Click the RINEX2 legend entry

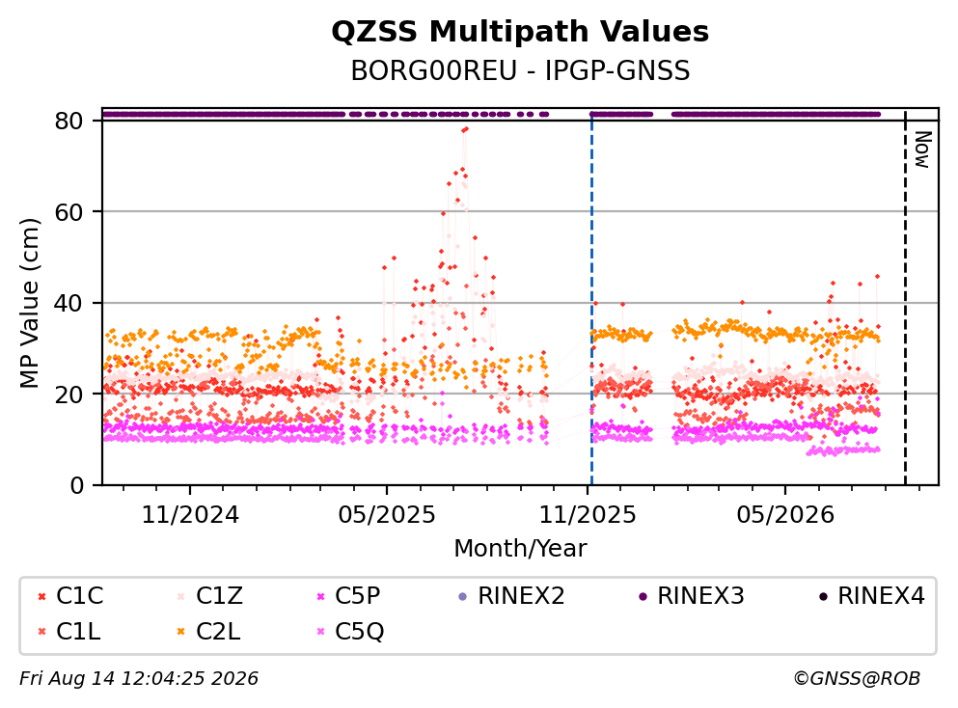(x=511, y=595)
